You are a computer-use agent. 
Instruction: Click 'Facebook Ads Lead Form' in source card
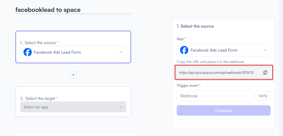coord(57,52)
